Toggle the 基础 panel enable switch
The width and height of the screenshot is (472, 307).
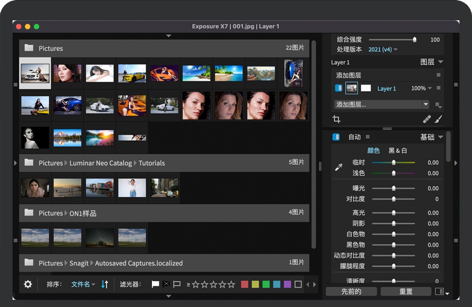point(336,137)
